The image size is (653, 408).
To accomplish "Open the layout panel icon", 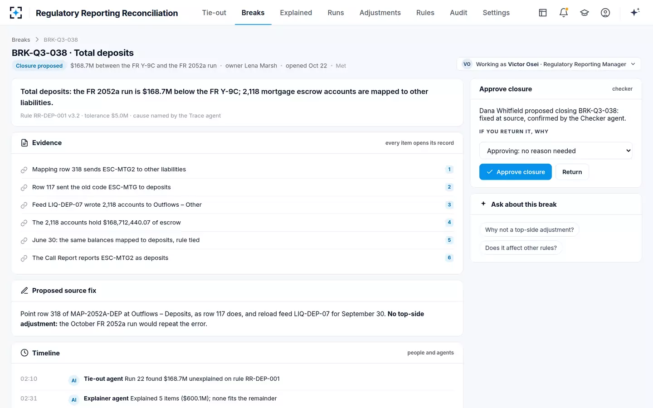I will (543, 13).
